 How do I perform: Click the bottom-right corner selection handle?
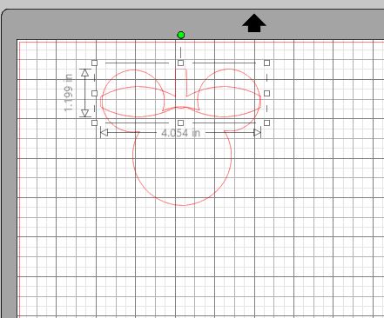tap(266, 123)
